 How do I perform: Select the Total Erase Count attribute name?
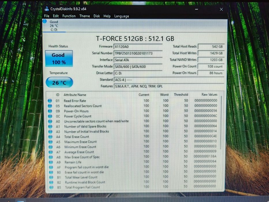[76, 137]
